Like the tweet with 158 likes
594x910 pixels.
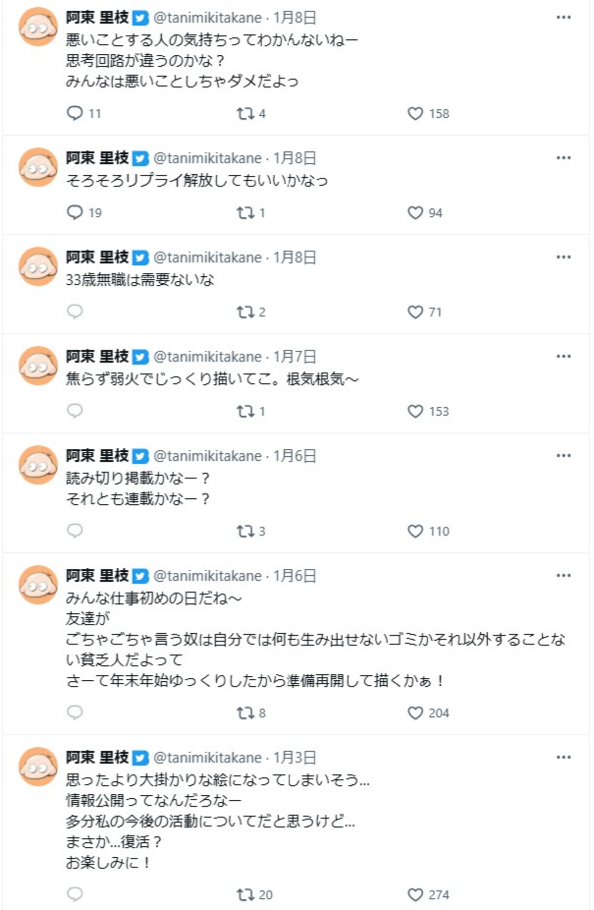(415, 113)
